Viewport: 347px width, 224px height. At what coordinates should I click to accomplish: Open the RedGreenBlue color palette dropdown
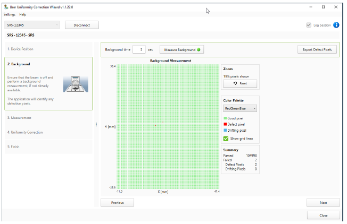[x=240, y=108]
